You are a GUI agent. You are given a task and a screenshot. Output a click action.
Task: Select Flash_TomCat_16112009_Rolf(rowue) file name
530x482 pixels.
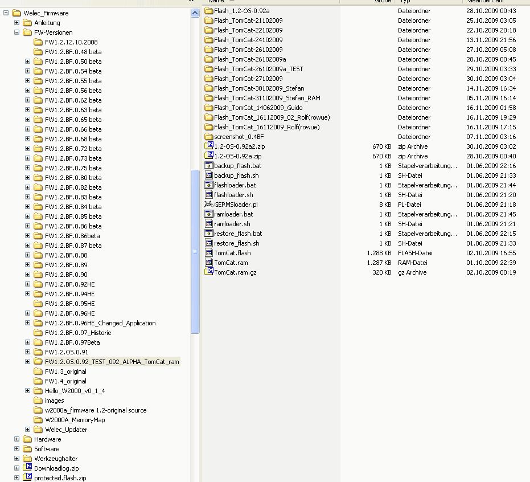tap(267, 127)
